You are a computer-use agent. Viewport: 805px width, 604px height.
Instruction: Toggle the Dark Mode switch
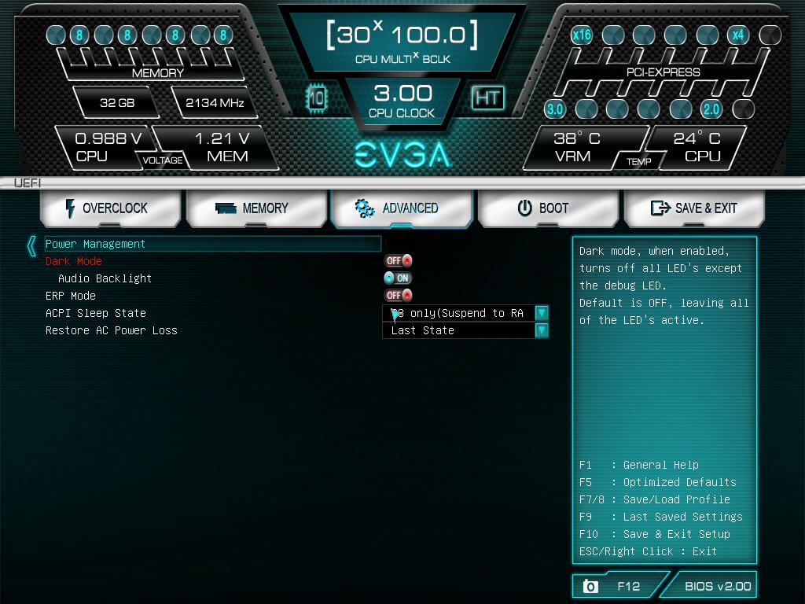398,261
